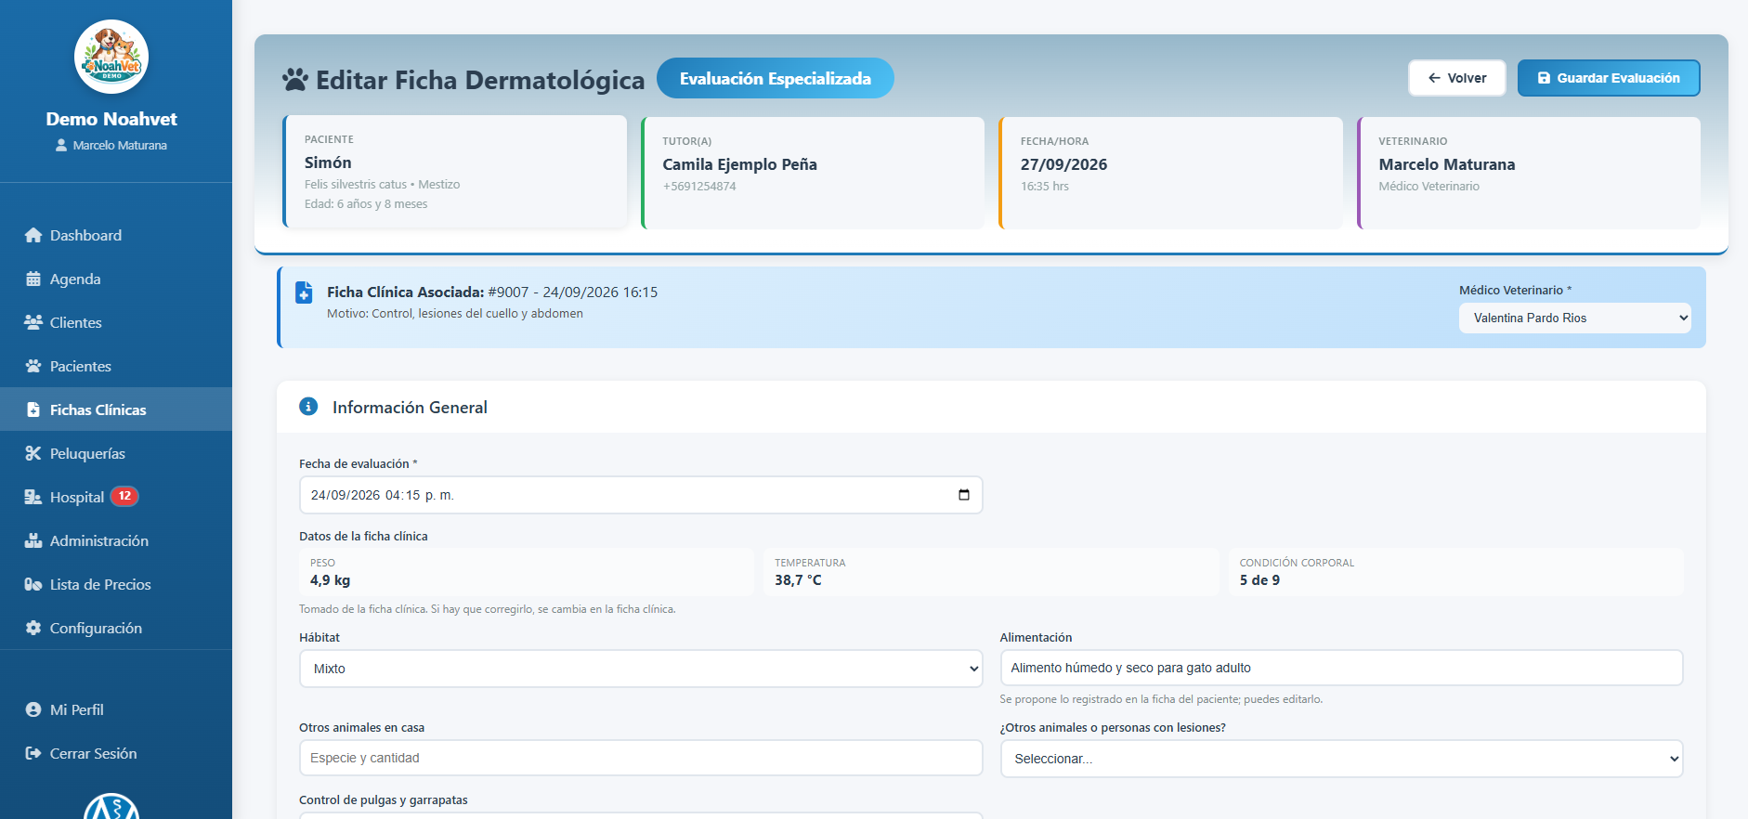Screen dimensions: 1748x819
Task: Click the Administración boxes icon
Action: point(33,540)
